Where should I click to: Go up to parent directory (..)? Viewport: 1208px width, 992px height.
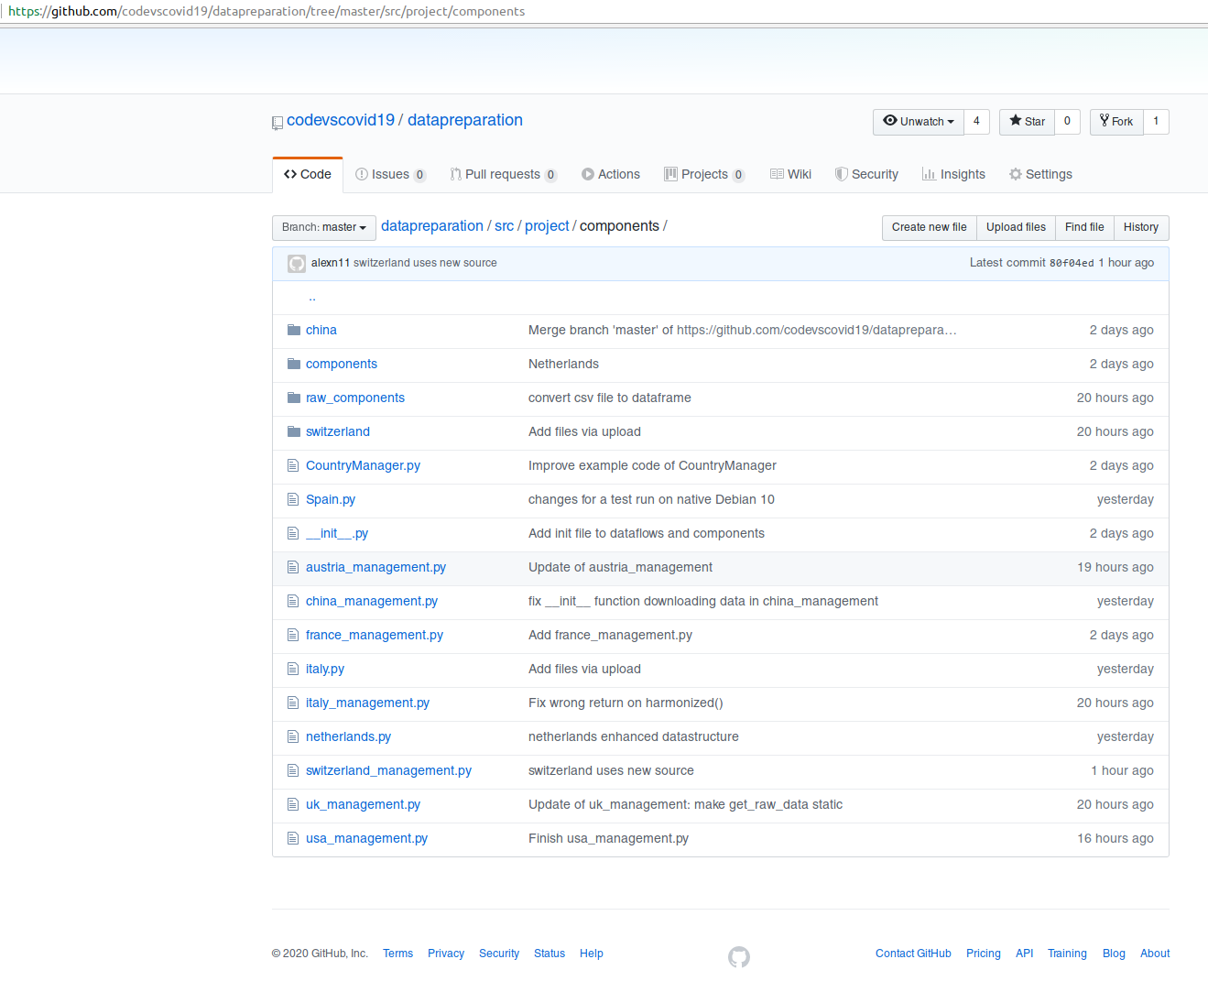tap(312, 297)
